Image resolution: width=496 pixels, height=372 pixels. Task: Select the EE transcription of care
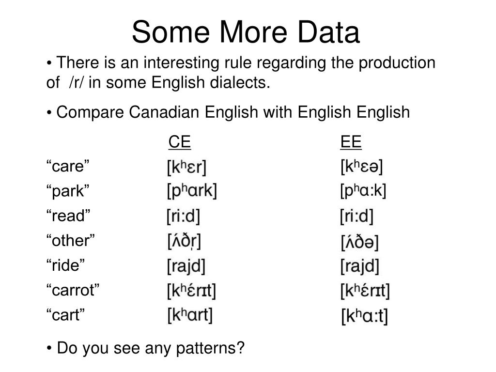[x=361, y=166]
